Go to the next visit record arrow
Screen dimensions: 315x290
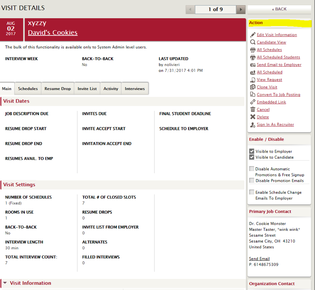click(x=241, y=9)
